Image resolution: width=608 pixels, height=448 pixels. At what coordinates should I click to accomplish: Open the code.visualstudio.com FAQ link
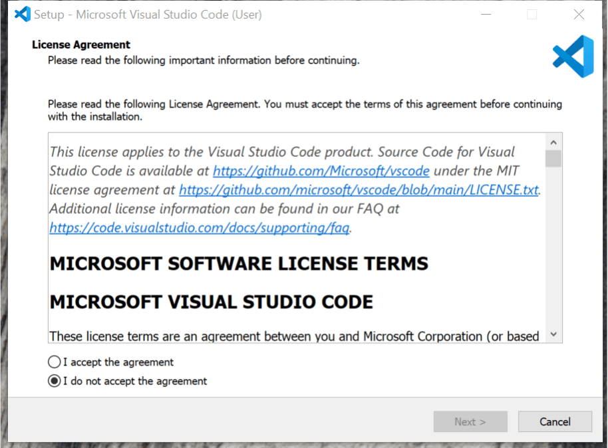click(200, 227)
